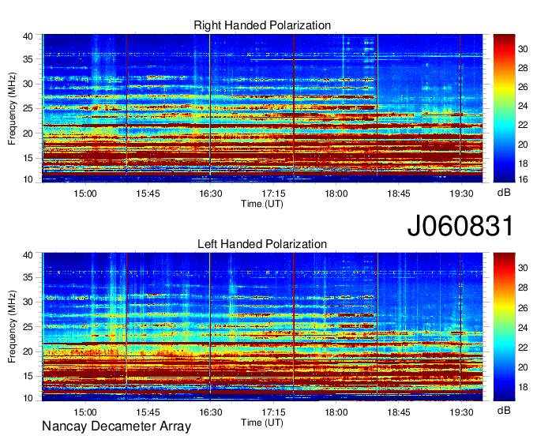Click "Frequency (MHz)" axis label of Right Handed plot
The height and width of the screenshot is (436, 537).
[x=12, y=108]
